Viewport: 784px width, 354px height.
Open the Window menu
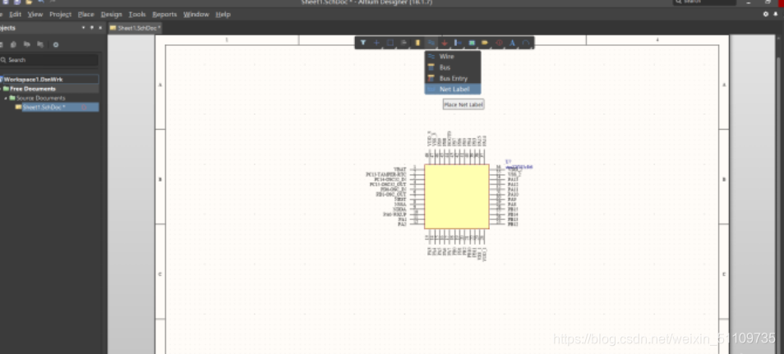click(196, 15)
